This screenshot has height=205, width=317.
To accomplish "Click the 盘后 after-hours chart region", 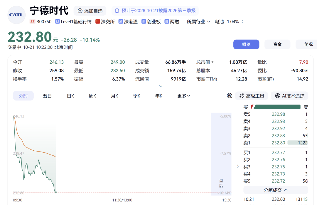I will click(x=221, y=154).
